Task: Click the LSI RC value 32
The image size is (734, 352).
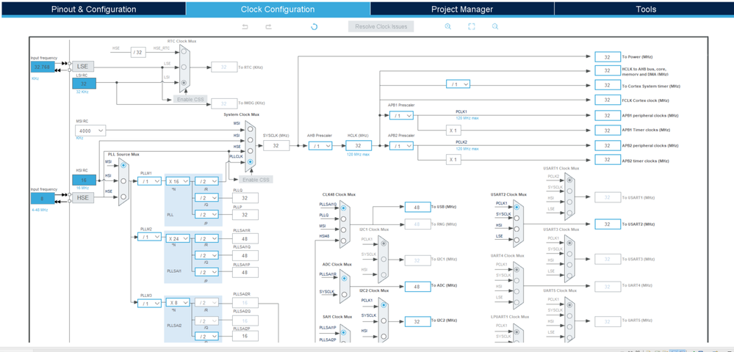Action: tap(84, 84)
